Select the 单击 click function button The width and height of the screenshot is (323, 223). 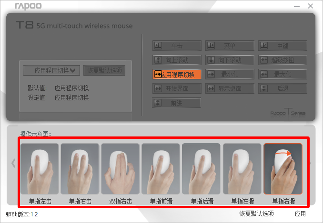177,46
